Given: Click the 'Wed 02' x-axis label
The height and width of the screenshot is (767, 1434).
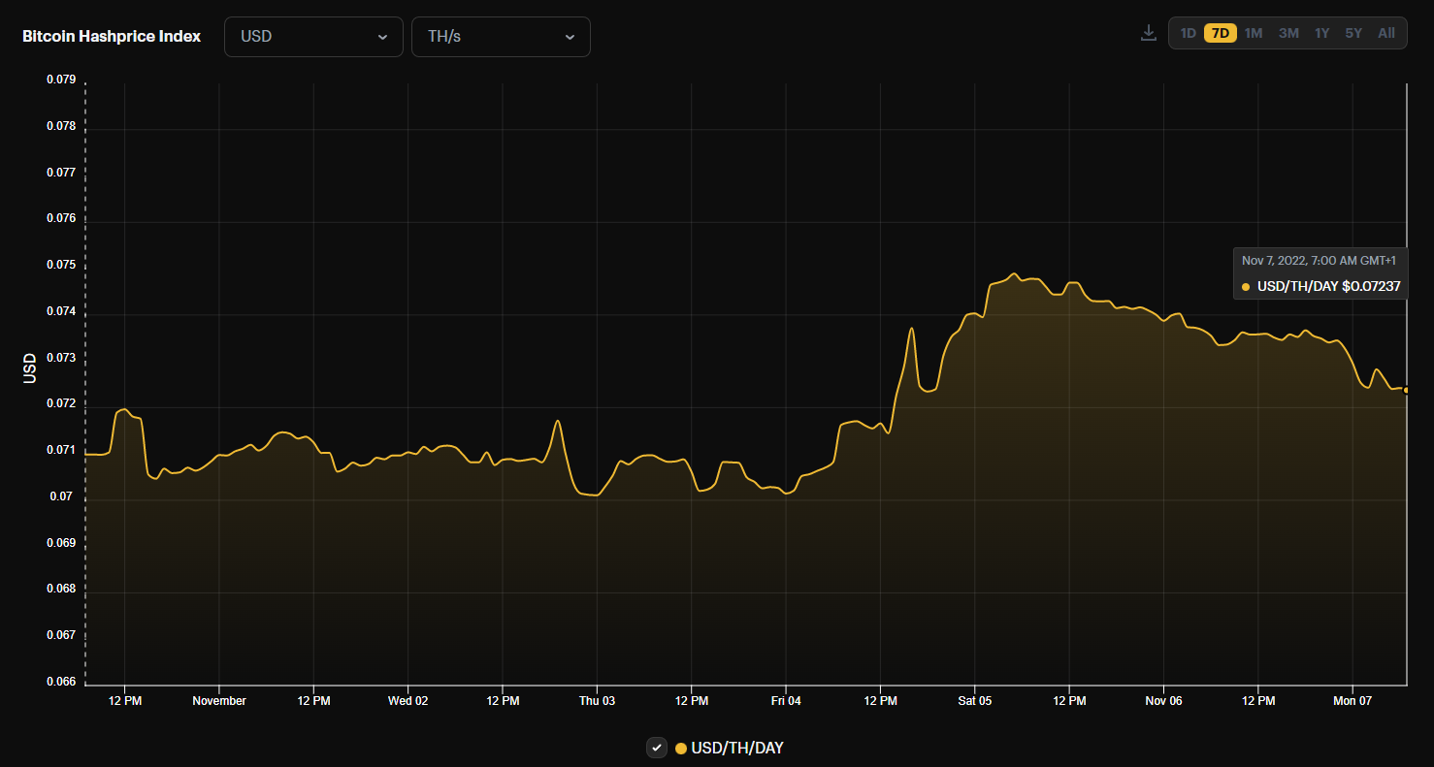Looking at the screenshot, I should click(407, 700).
